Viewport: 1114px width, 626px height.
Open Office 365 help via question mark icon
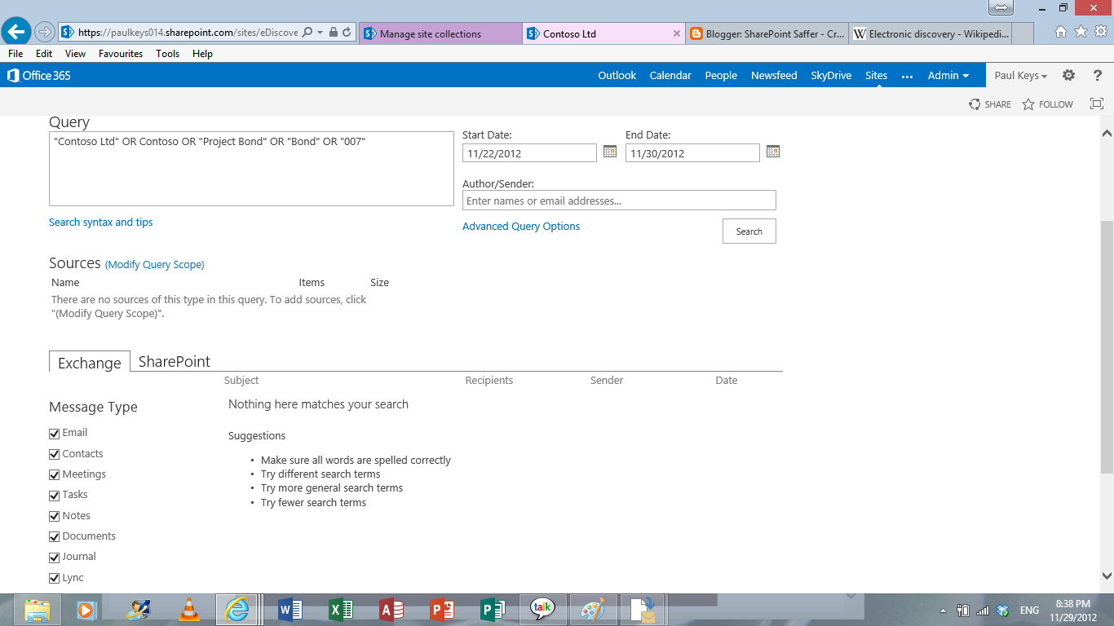(1097, 74)
